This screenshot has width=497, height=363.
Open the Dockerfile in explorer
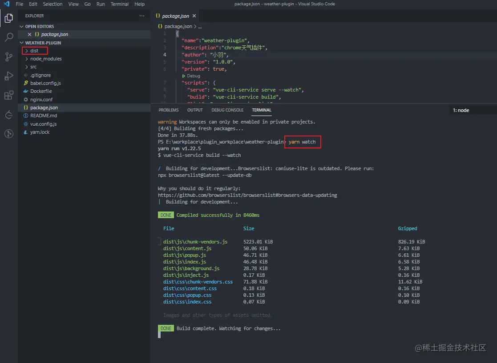click(41, 91)
